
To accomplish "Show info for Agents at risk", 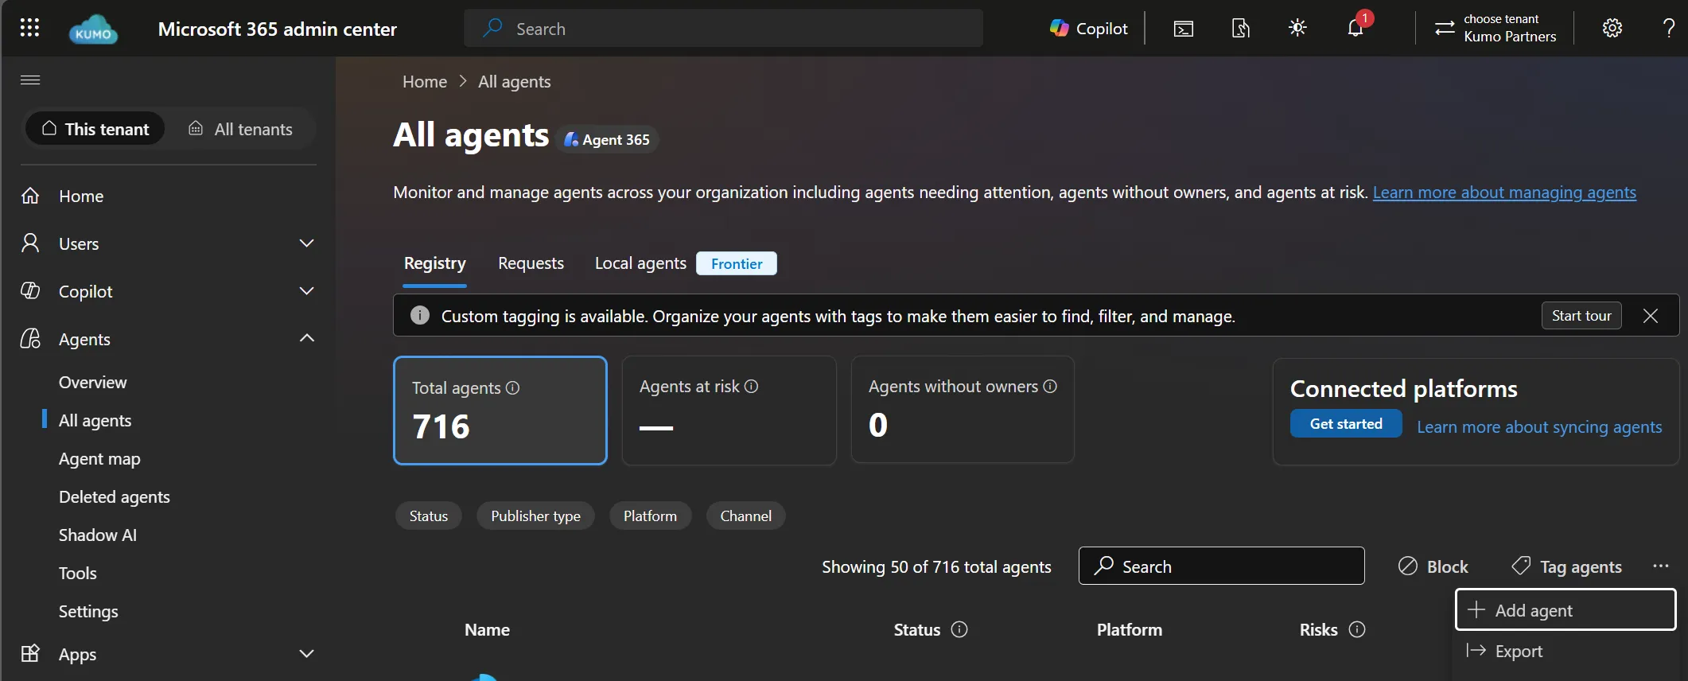I will tap(752, 386).
